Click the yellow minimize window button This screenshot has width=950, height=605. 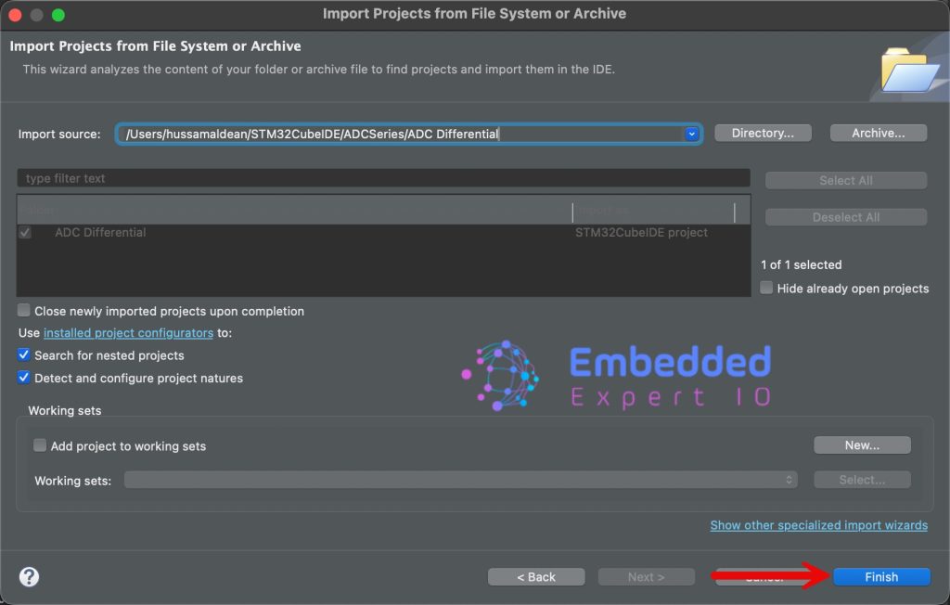click(x=38, y=15)
